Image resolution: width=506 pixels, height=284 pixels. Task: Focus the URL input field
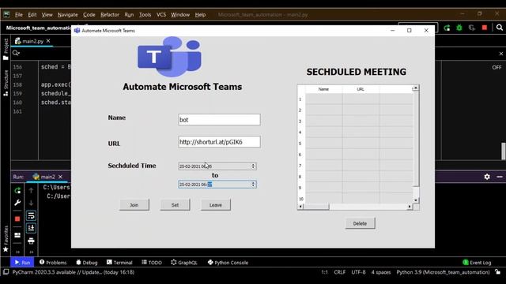[x=219, y=142]
